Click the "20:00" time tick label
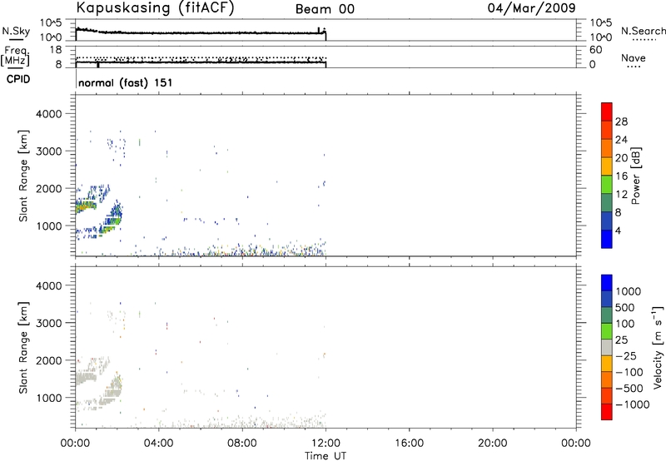666x461 pixels. (x=492, y=444)
